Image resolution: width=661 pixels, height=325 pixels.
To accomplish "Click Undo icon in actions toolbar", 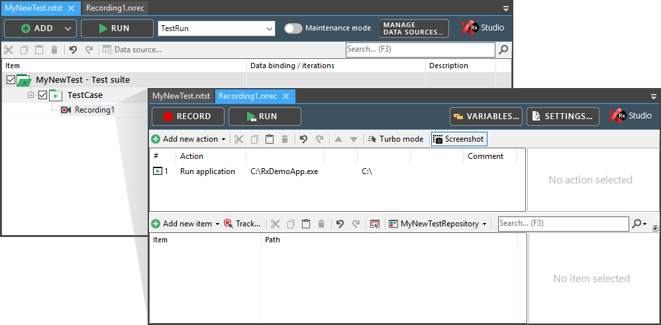I will coord(303,139).
